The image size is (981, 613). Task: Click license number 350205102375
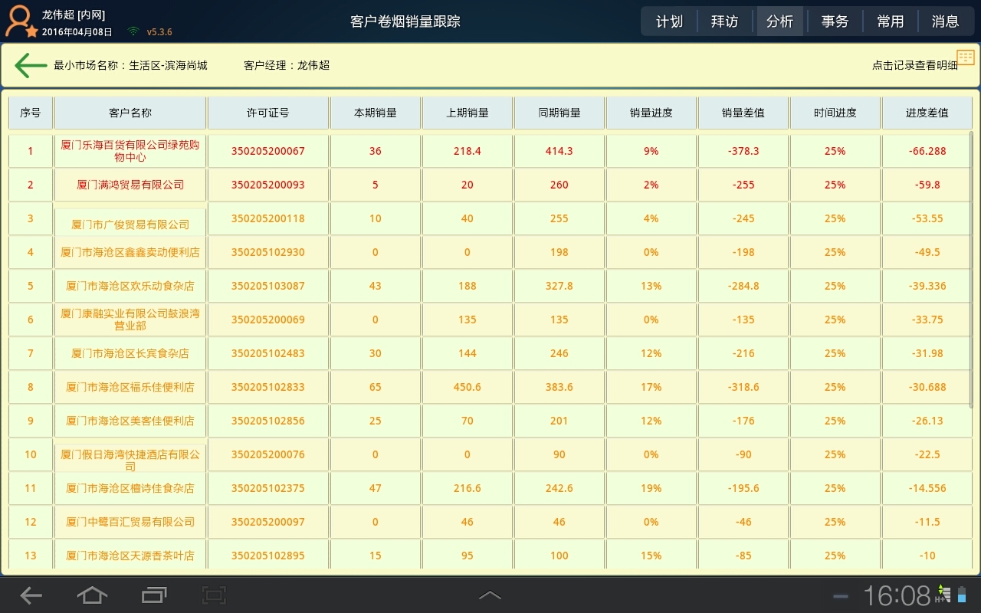click(x=268, y=488)
